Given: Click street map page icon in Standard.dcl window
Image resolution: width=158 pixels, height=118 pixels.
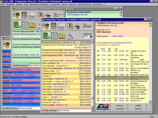Looking at the screenshot, I should [x=25, y=25].
